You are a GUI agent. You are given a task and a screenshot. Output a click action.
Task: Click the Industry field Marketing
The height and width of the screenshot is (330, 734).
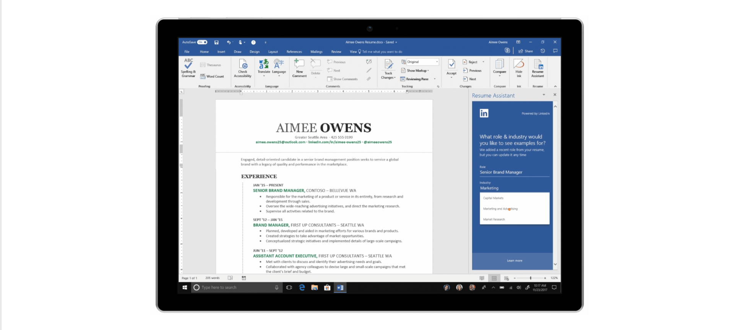pos(514,188)
